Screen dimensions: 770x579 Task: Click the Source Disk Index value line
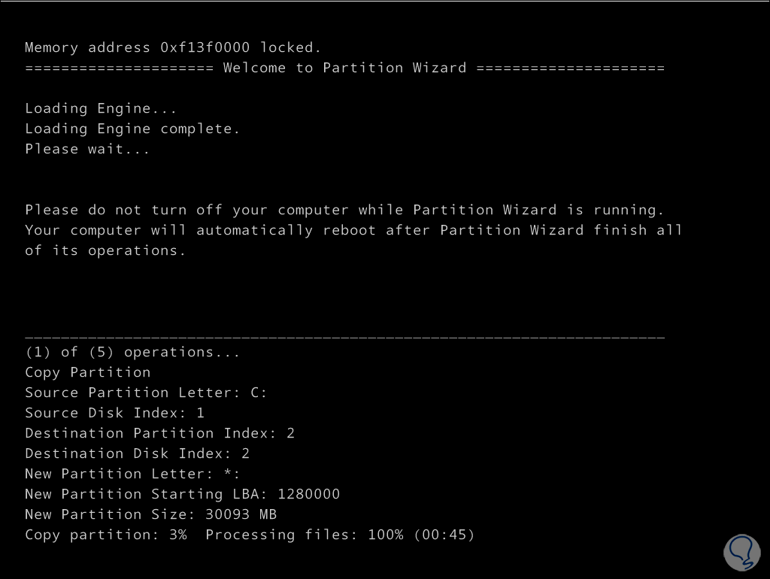(x=114, y=413)
